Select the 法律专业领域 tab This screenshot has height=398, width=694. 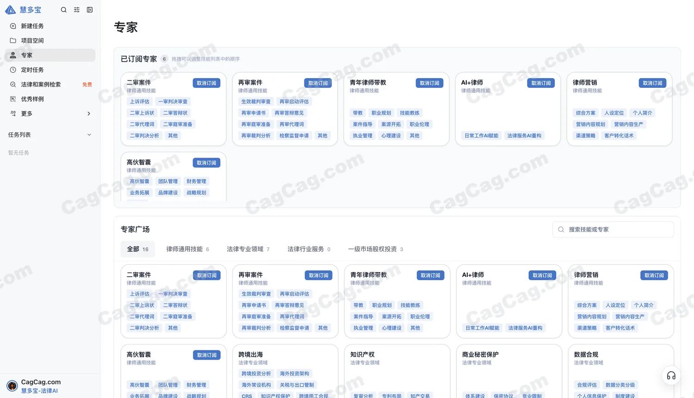248,249
